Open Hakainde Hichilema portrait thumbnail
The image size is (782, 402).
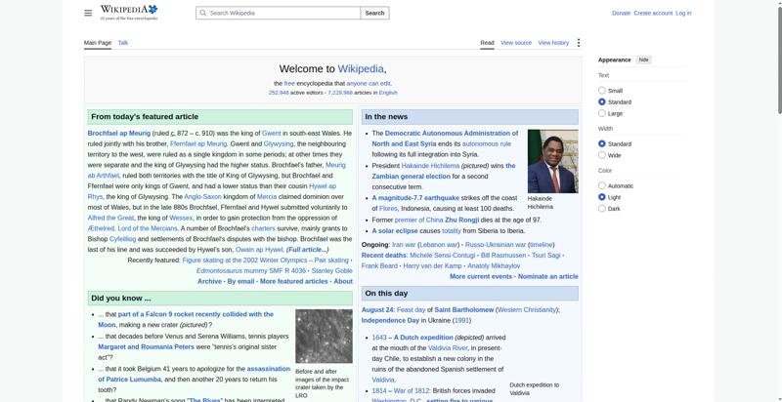point(553,161)
